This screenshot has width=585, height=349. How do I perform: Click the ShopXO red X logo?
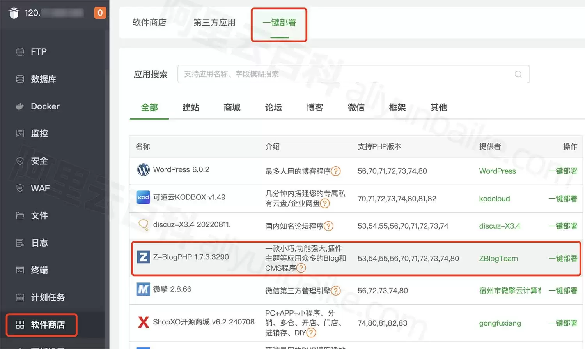144,322
